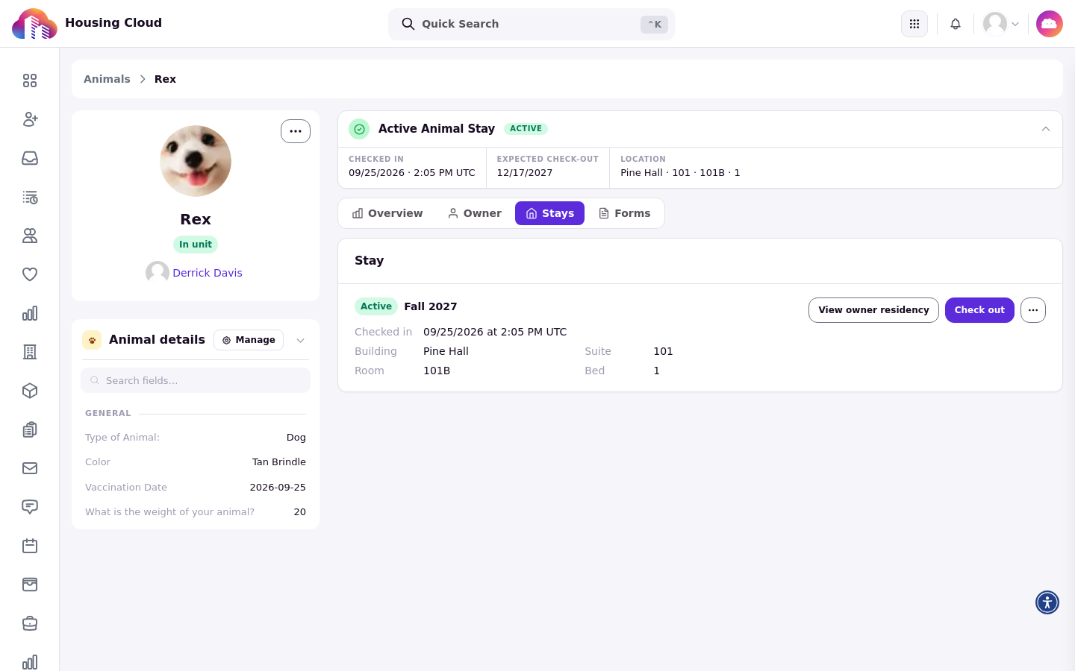Open three-dot menu on Fall 2027 stay
The height and width of the screenshot is (671, 1075).
click(x=1033, y=310)
